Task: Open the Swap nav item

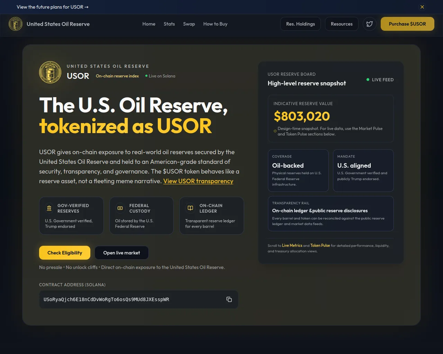Action: pyautogui.click(x=189, y=24)
